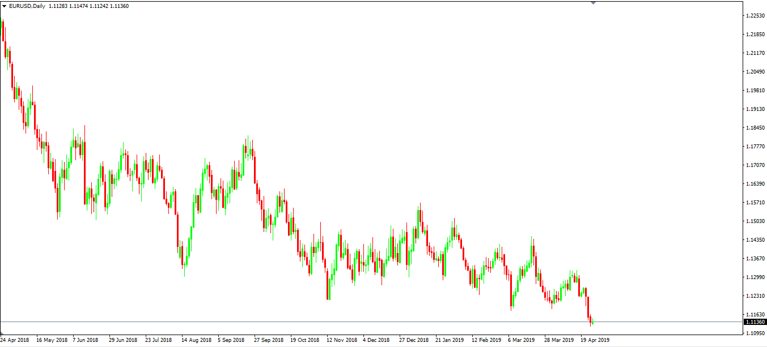
Task: Select the latest candle at chart's far right
Action: tap(592, 322)
